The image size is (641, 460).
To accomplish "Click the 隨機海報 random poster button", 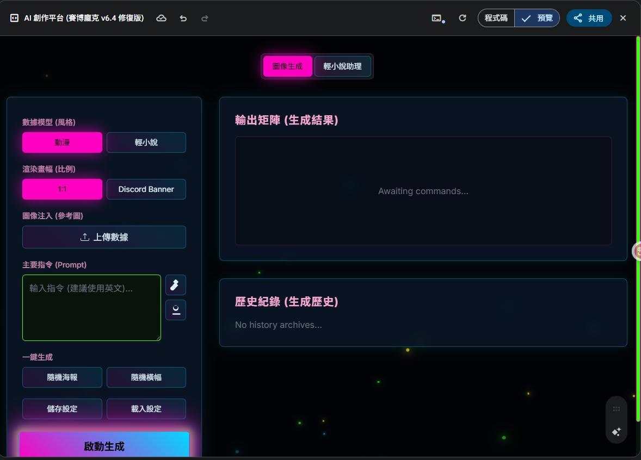I will pos(62,377).
